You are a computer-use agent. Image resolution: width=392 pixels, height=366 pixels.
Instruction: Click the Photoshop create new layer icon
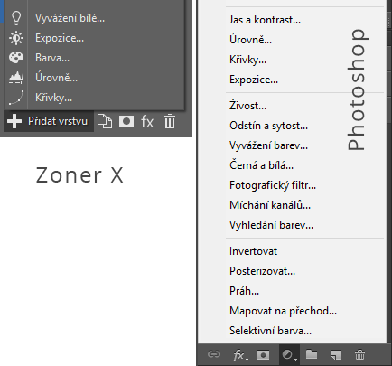pyautogui.click(x=336, y=355)
